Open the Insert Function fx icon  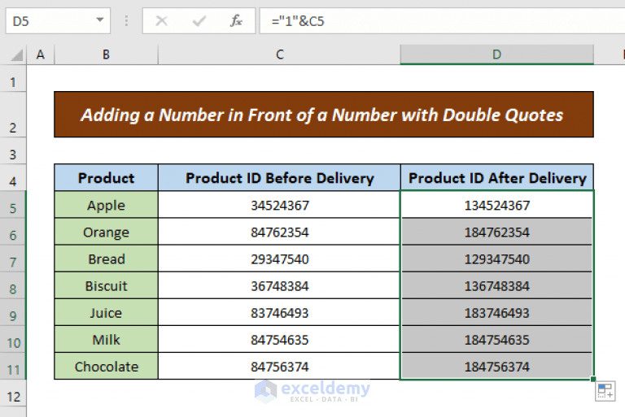pos(236,20)
